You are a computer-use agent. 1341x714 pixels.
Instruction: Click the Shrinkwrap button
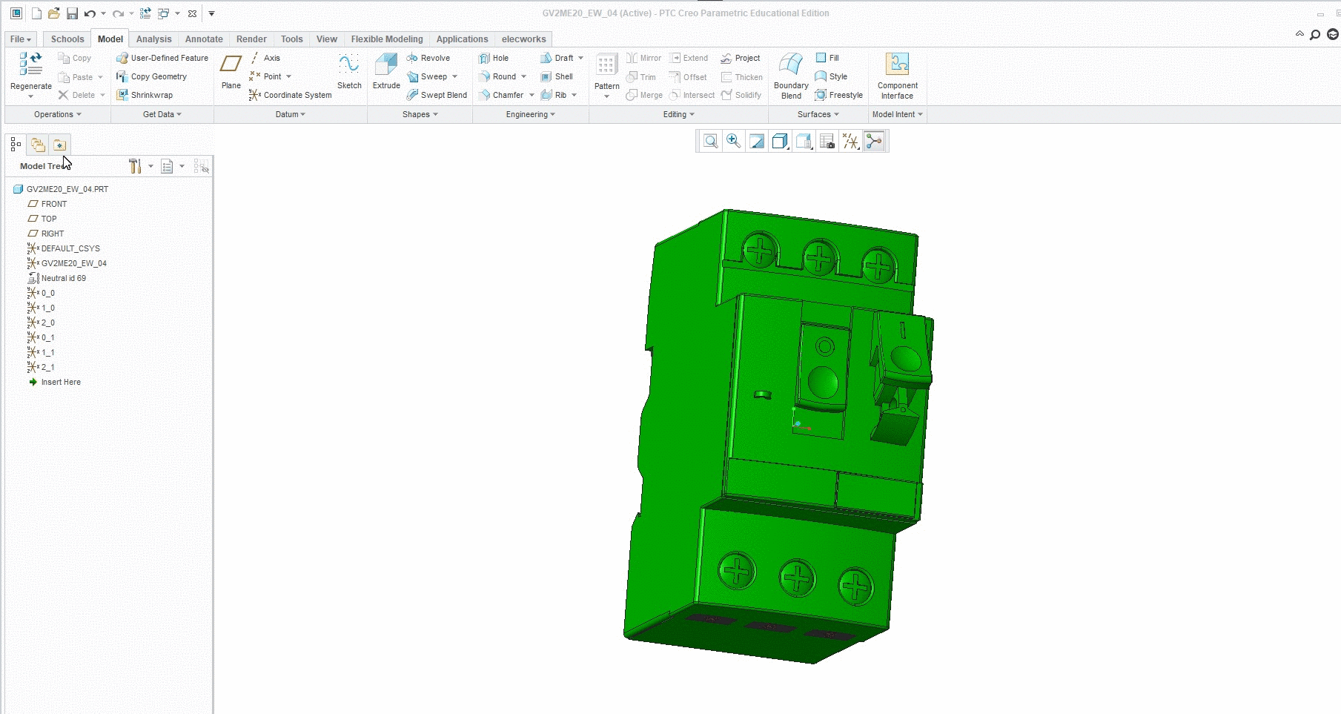[x=145, y=95]
